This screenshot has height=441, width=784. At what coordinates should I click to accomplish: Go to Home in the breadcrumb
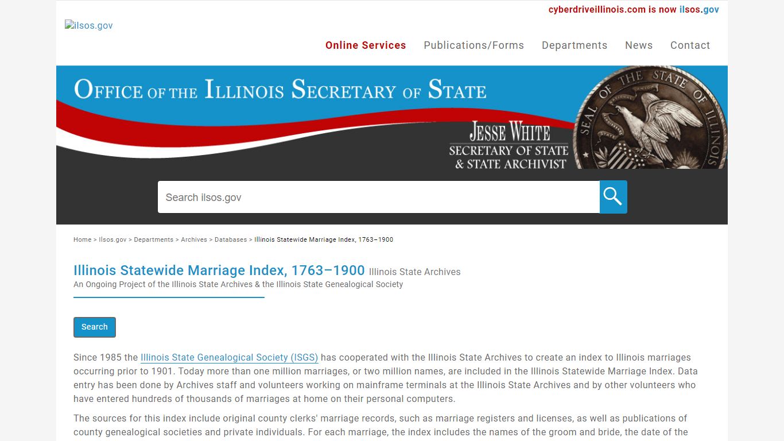[x=82, y=239]
